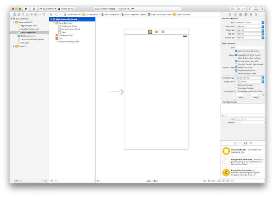The height and width of the screenshot is (197, 275).
Task: Open the Find navigator search icon
Action: 23,14
